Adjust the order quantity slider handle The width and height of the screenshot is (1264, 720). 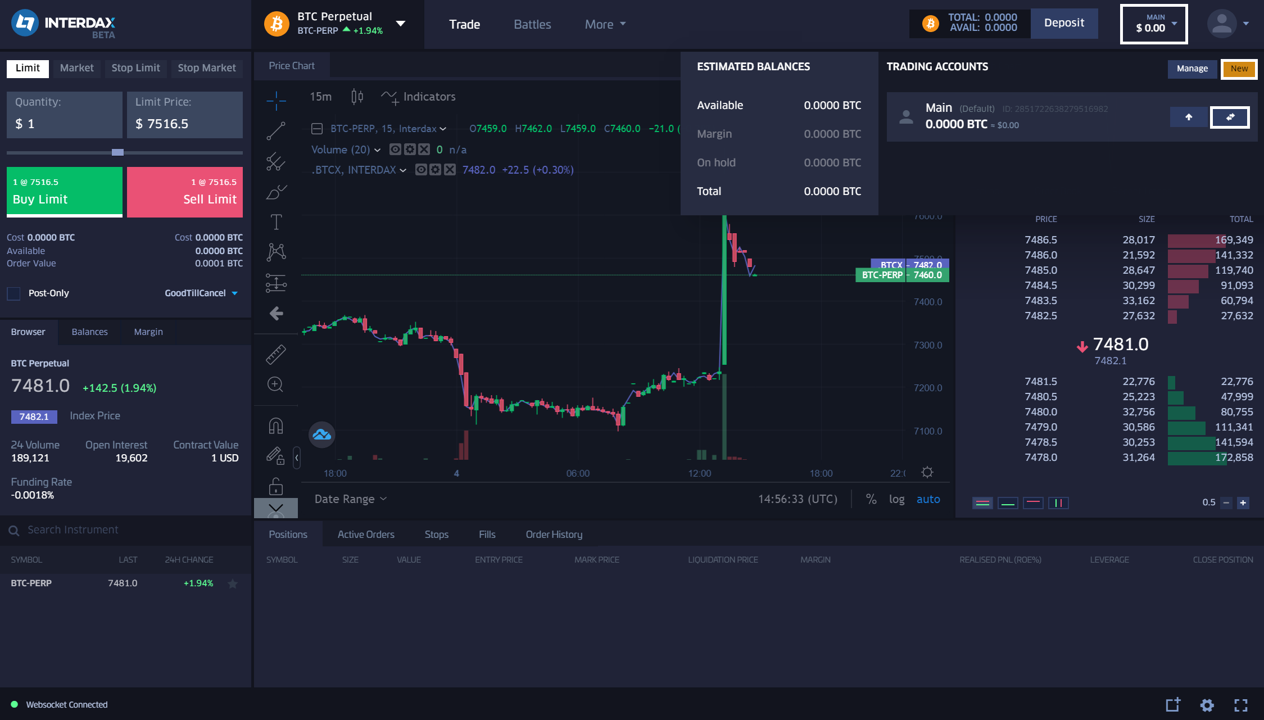117,152
